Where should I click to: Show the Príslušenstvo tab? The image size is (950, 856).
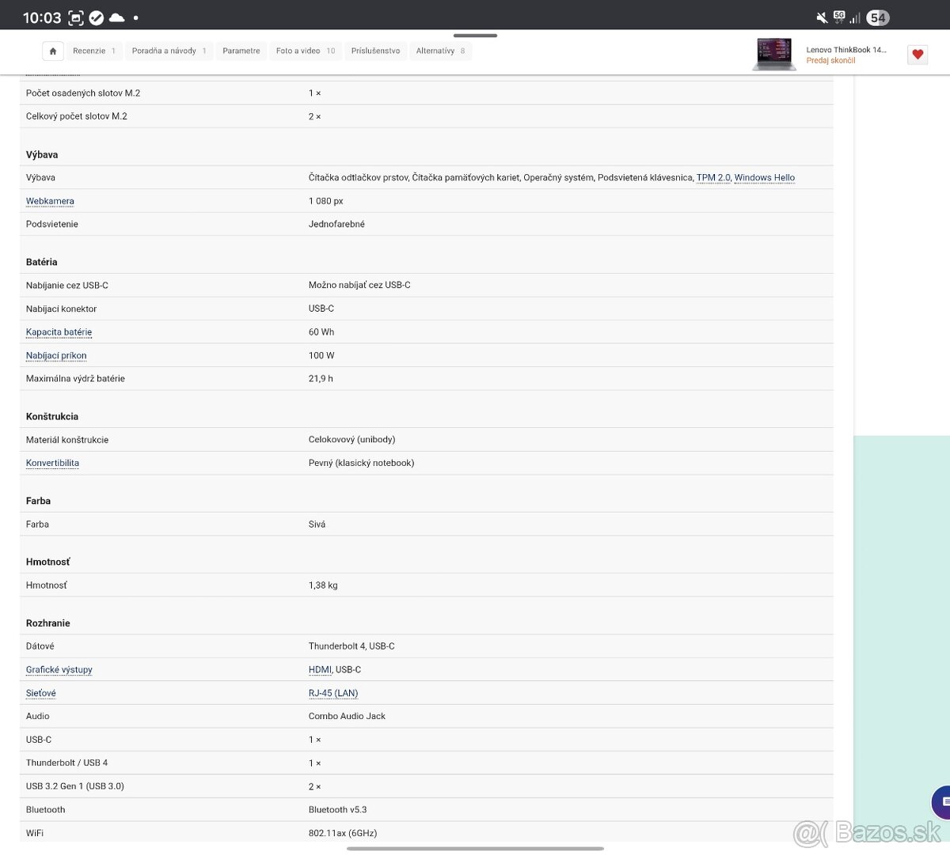pyautogui.click(x=375, y=51)
